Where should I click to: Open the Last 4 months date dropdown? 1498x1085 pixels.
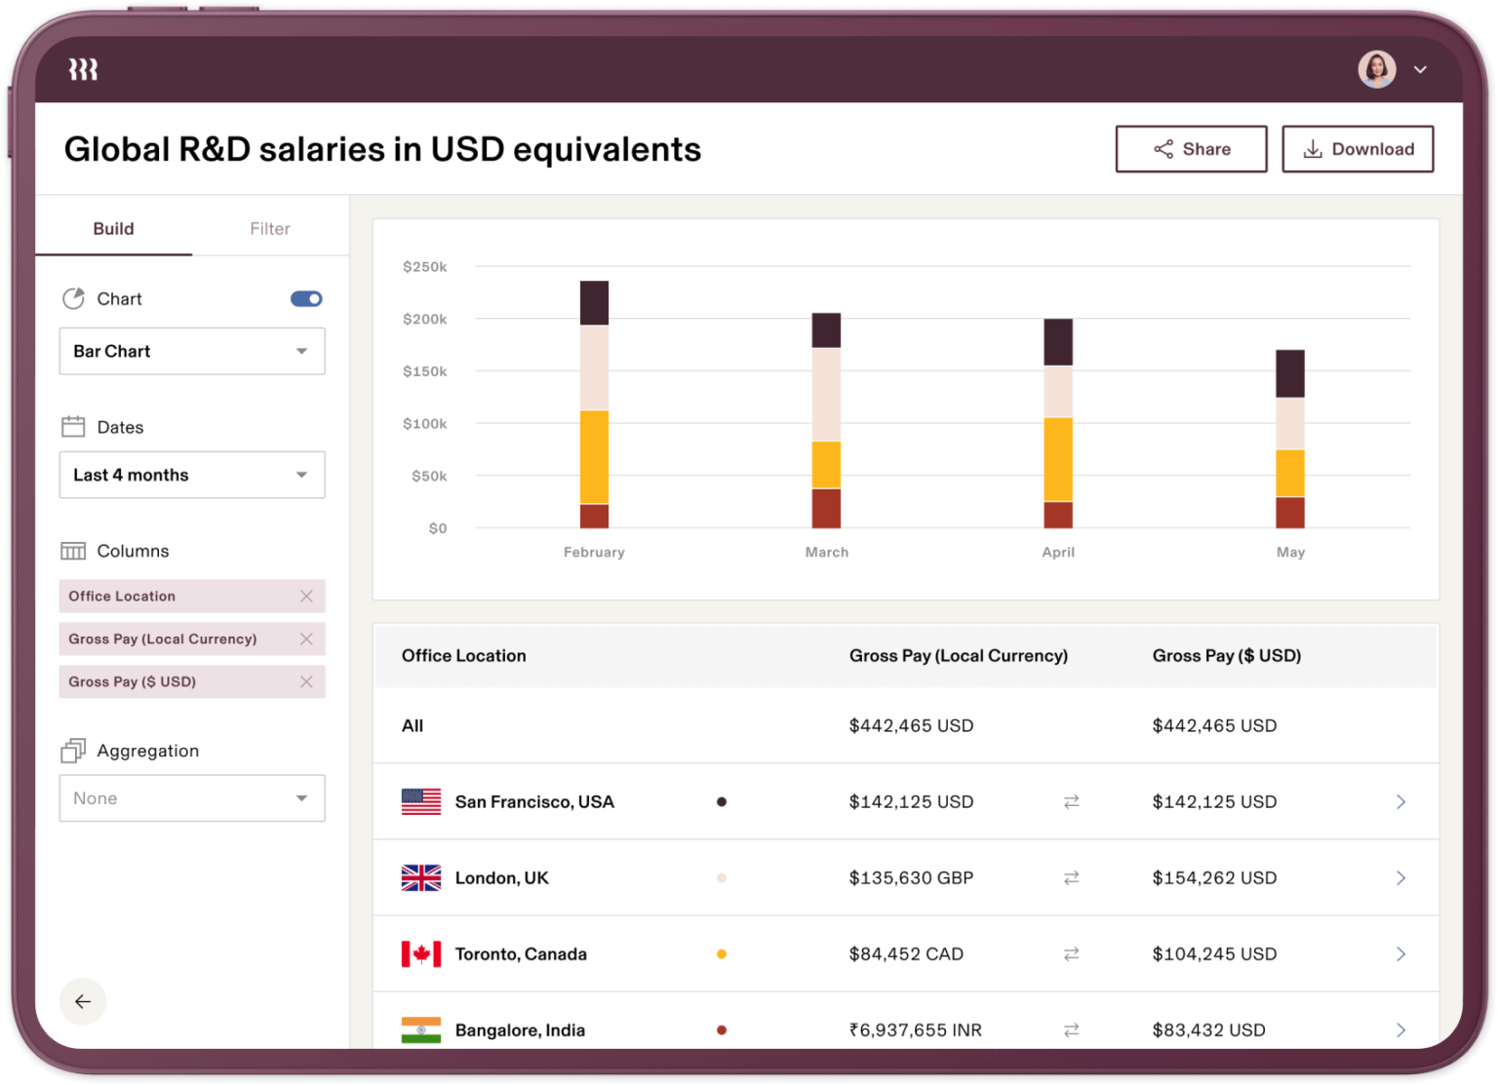click(x=192, y=475)
